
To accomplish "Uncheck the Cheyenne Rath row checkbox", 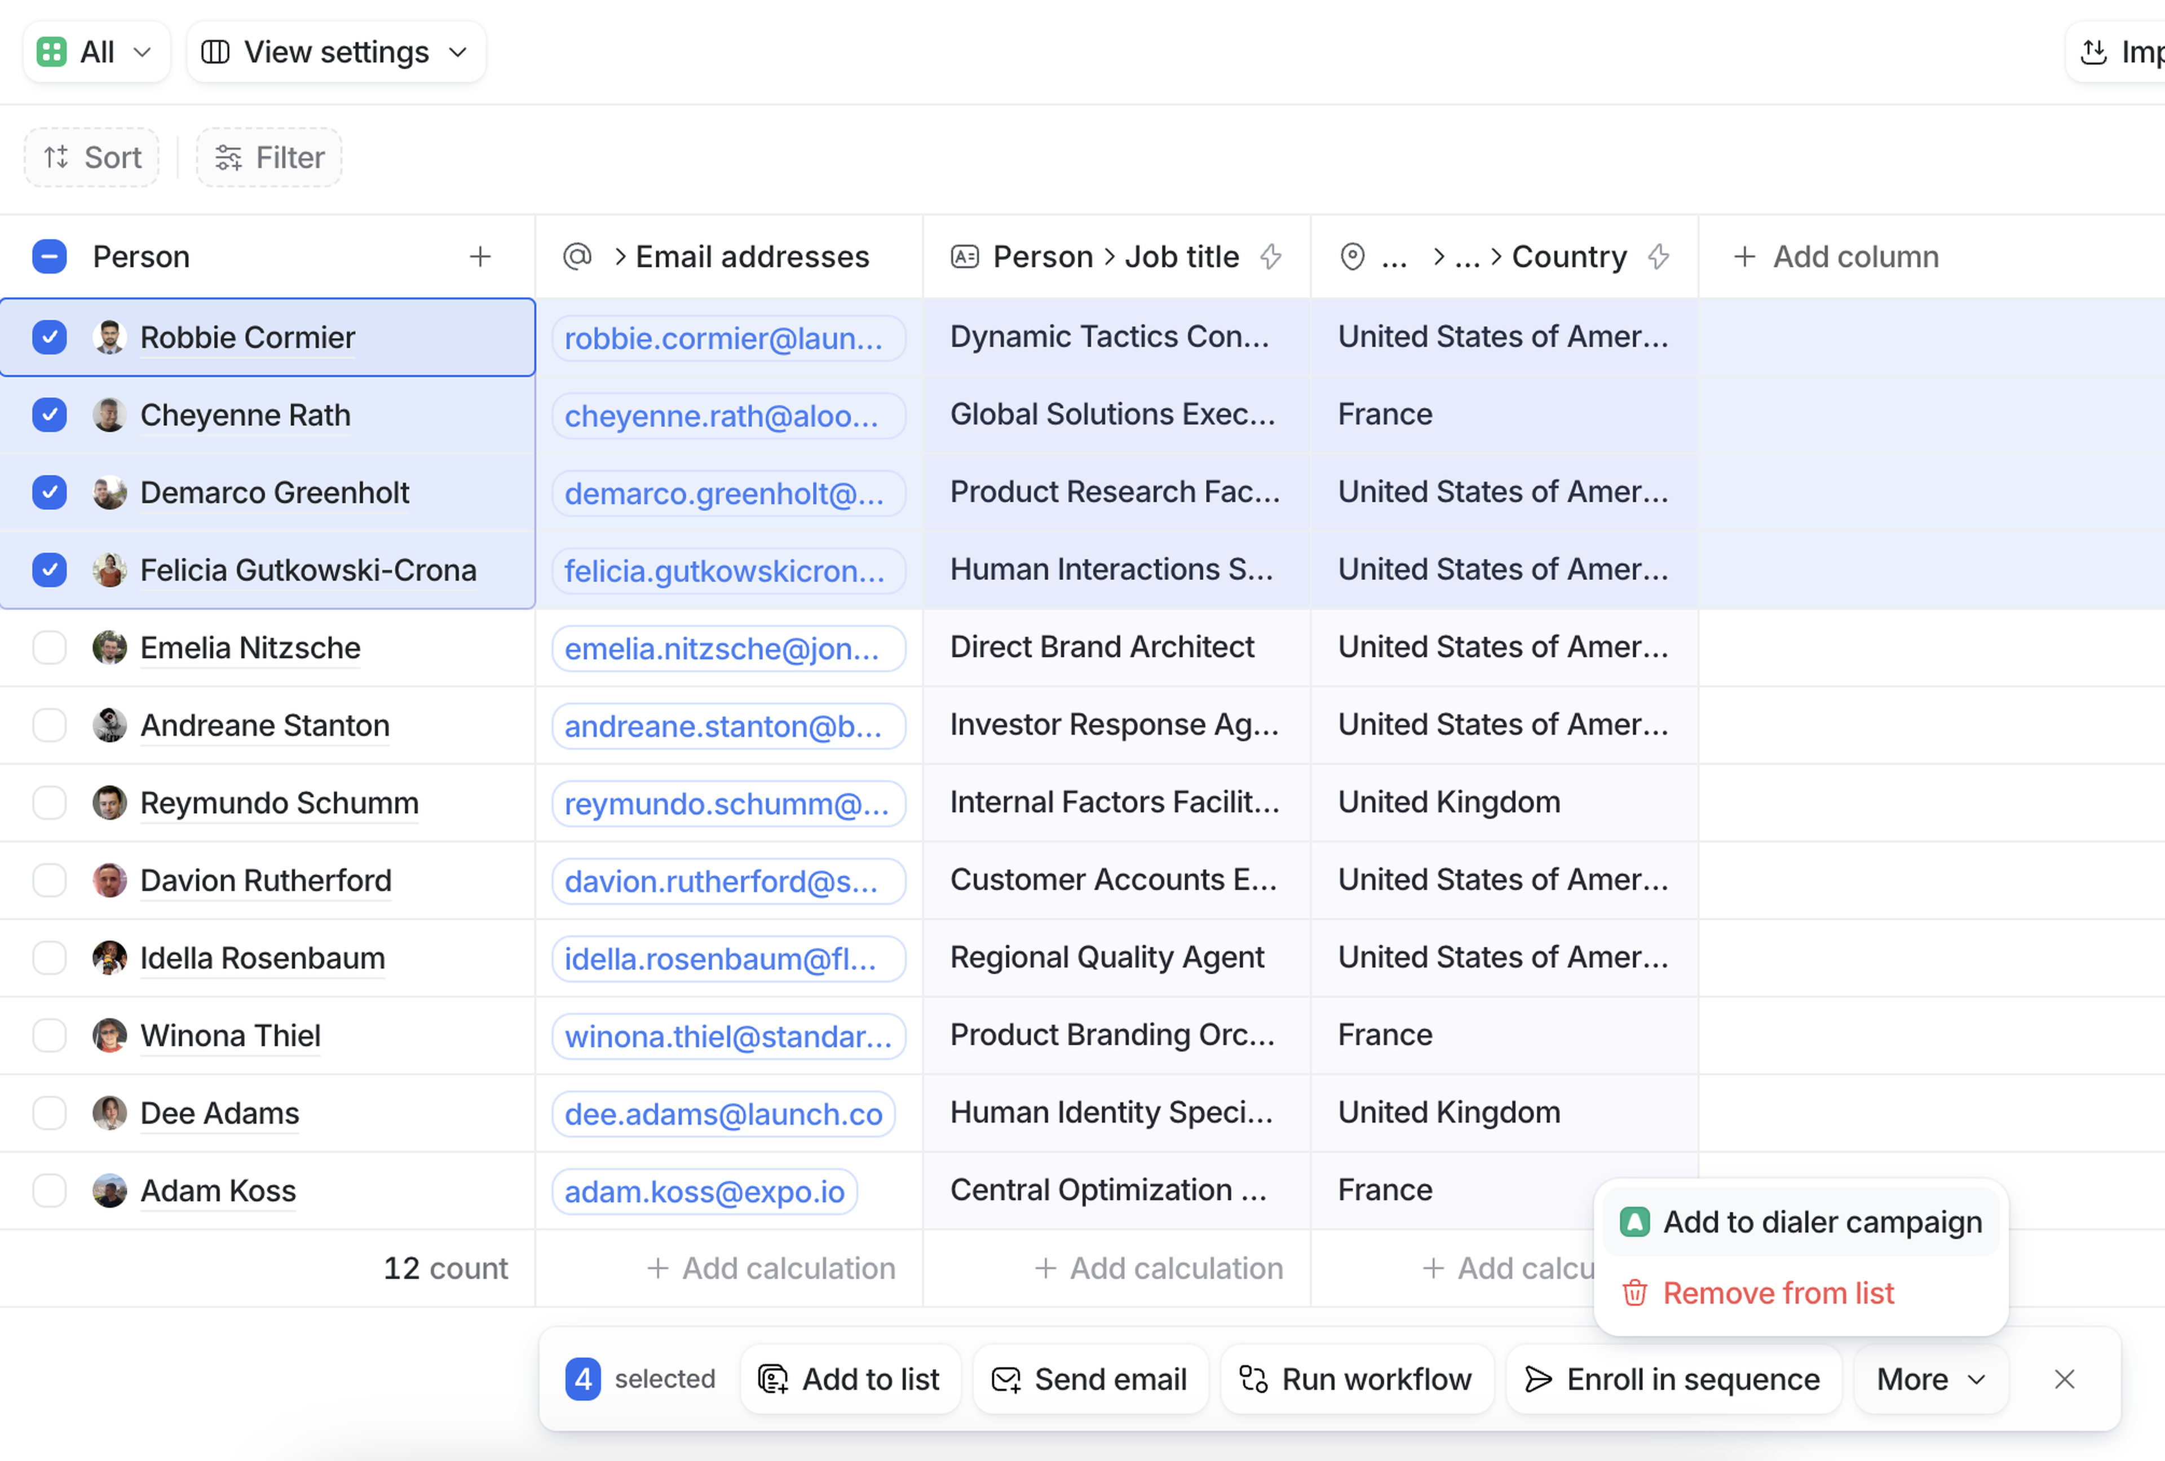I will coord(50,414).
